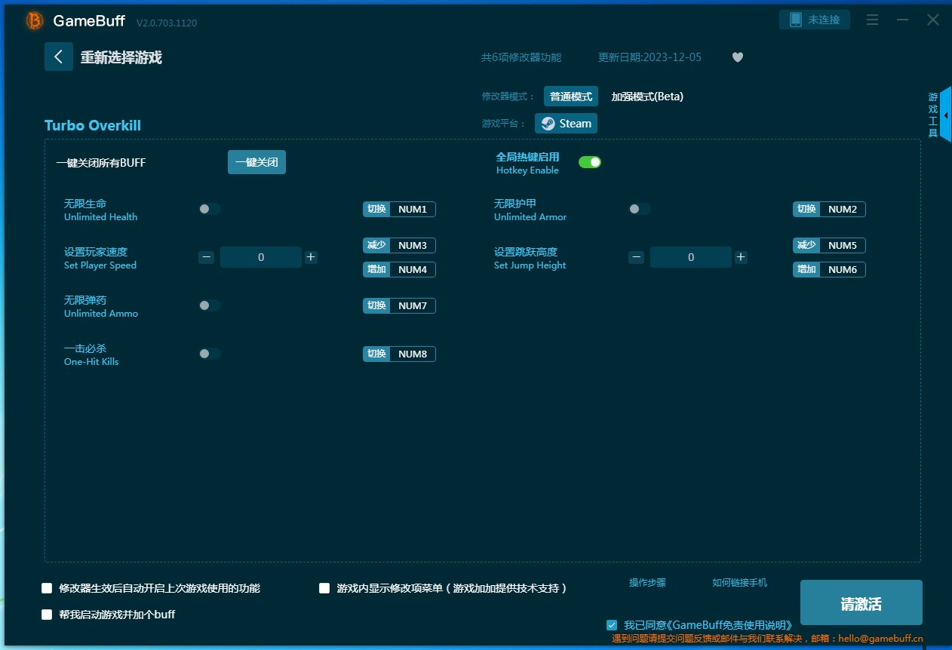This screenshot has height=650, width=952.
Task: Turn off the global Hotkey Enable switch
Action: tap(589, 162)
